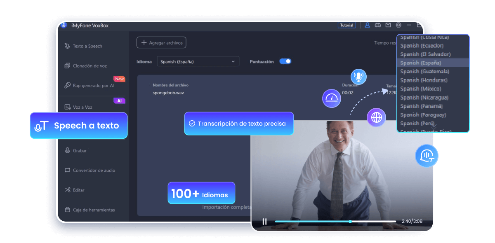
Task: Click the mail envelope icon
Action: (x=388, y=25)
